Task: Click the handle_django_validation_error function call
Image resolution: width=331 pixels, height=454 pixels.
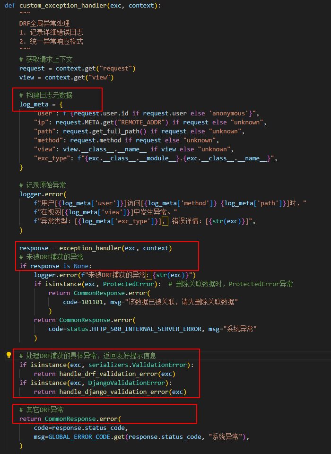Action: coord(112,392)
